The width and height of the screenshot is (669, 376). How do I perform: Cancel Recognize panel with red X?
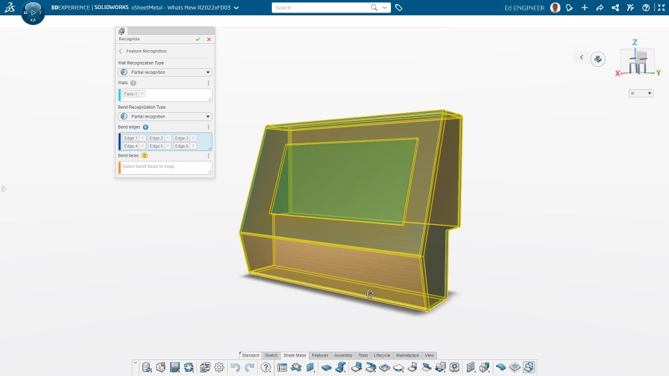click(x=209, y=39)
